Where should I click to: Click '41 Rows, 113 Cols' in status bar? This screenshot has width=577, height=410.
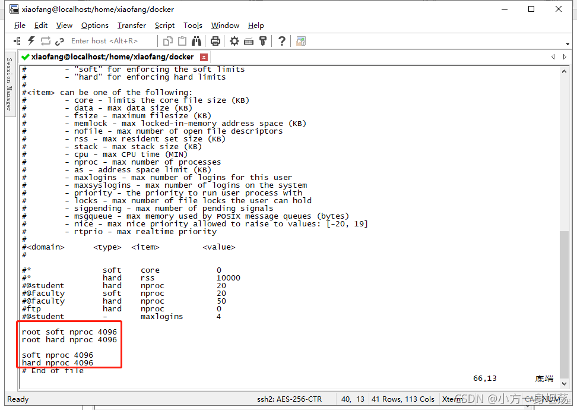[x=402, y=399]
